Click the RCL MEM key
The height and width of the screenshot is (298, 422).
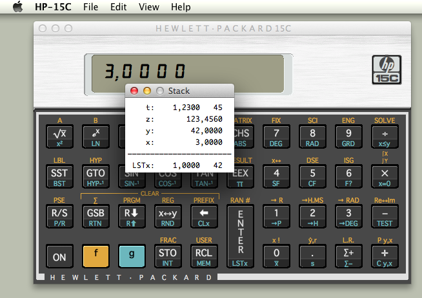pos(204,256)
